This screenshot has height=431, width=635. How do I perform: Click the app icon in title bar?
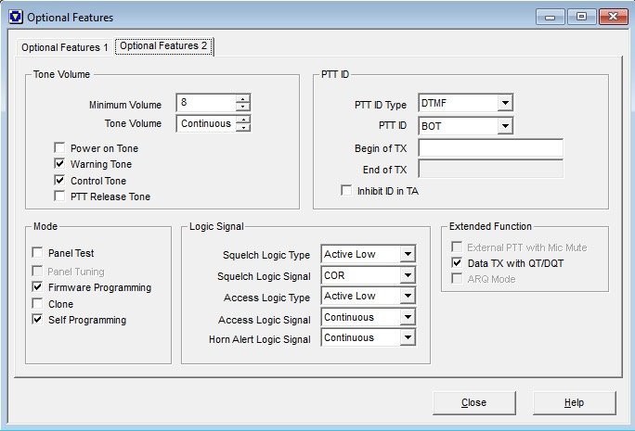(x=14, y=17)
